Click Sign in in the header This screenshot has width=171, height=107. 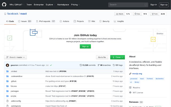click(154, 5)
